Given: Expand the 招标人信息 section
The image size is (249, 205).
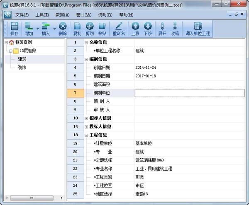Looking at the screenshot, I should point(86,118).
